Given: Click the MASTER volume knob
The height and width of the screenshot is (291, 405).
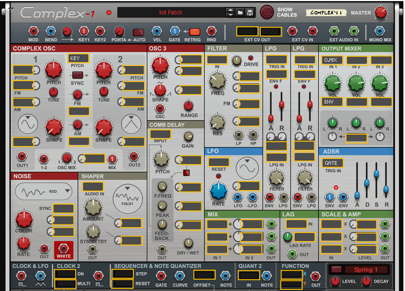Looking at the screenshot, I should click(381, 12).
